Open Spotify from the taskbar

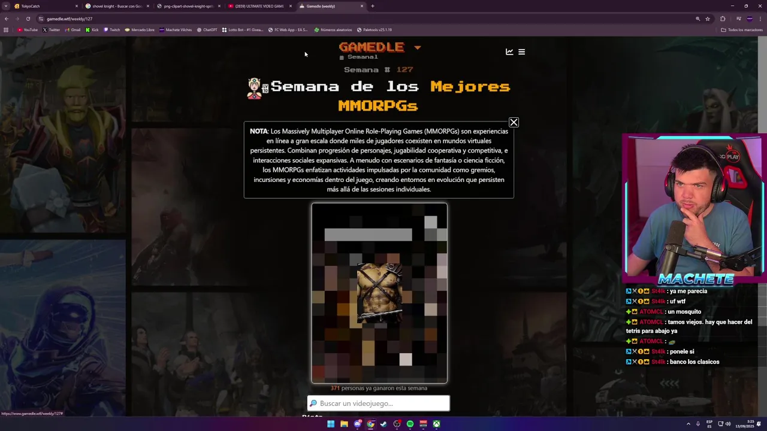click(x=410, y=424)
